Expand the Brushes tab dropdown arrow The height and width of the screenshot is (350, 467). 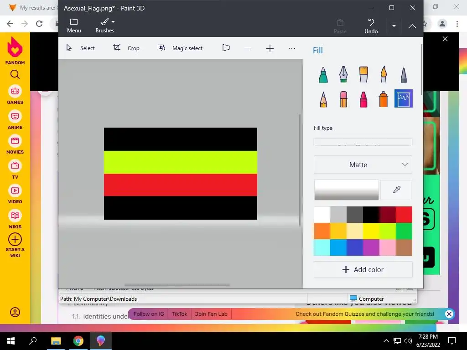pyautogui.click(x=113, y=22)
